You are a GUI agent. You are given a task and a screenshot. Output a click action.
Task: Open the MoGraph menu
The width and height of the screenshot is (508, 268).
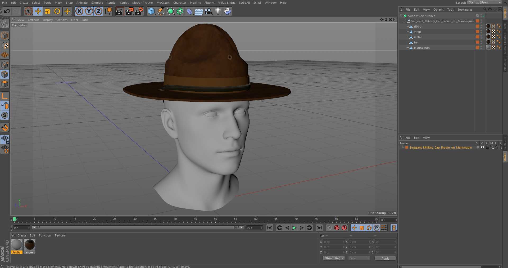pos(163,3)
